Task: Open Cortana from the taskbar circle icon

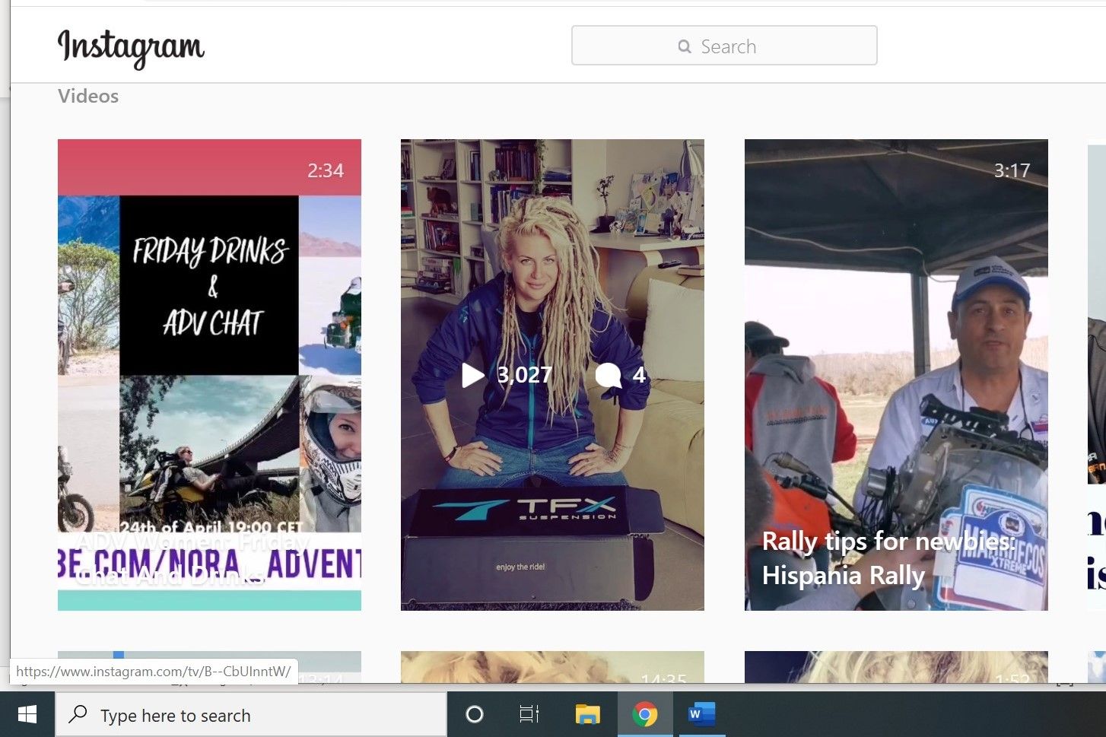Action: (475, 714)
